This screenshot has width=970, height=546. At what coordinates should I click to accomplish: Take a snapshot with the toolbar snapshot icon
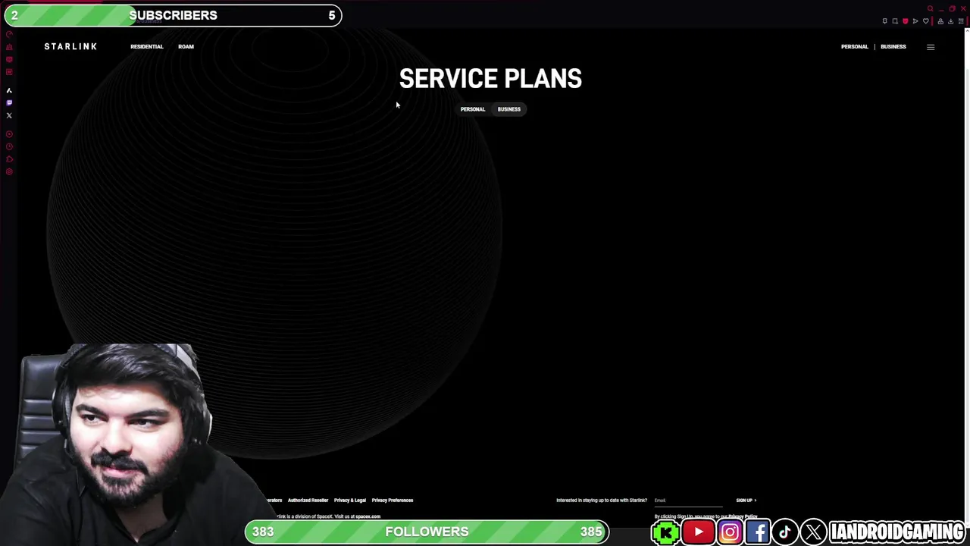click(895, 20)
